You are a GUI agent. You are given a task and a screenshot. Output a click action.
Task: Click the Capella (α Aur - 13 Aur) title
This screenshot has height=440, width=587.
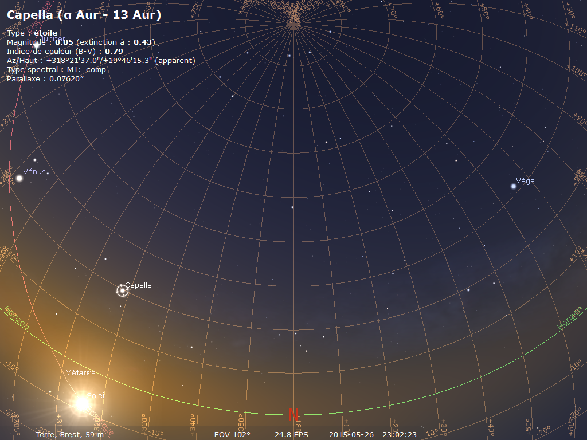click(84, 15)
